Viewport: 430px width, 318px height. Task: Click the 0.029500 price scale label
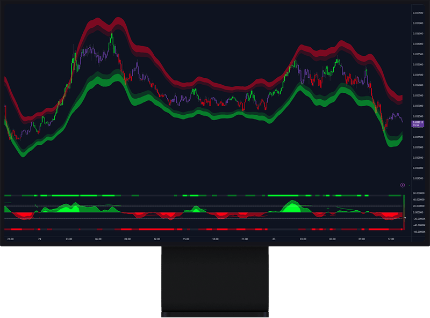(419, 178)
